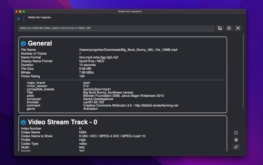This screenshot has width=263, height=165.
Task: Click the app logo icon at top left
Action: (x=19, y=19)
